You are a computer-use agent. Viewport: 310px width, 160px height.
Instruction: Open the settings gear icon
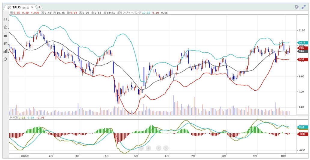pos(297,7)
